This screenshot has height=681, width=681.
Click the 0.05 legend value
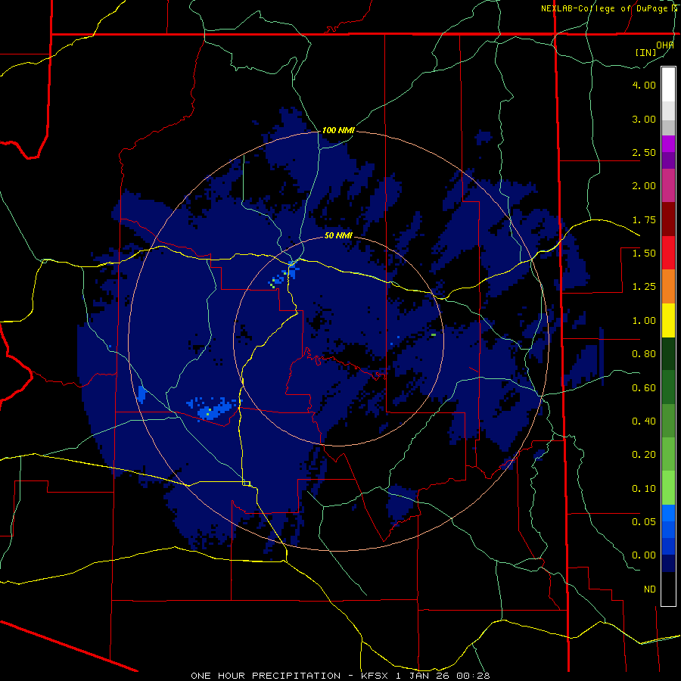[644, 521]
